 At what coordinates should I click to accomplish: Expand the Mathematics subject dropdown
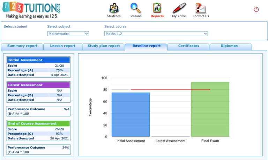click(68, 34)
